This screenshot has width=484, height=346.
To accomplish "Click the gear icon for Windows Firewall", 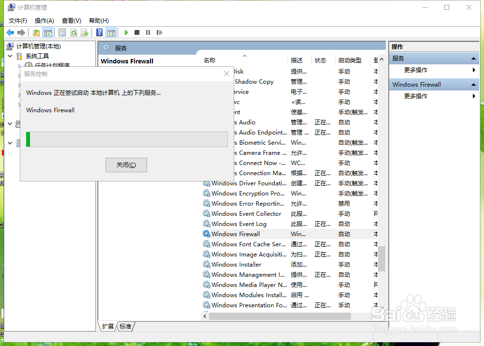I will (x=206, y=234).
